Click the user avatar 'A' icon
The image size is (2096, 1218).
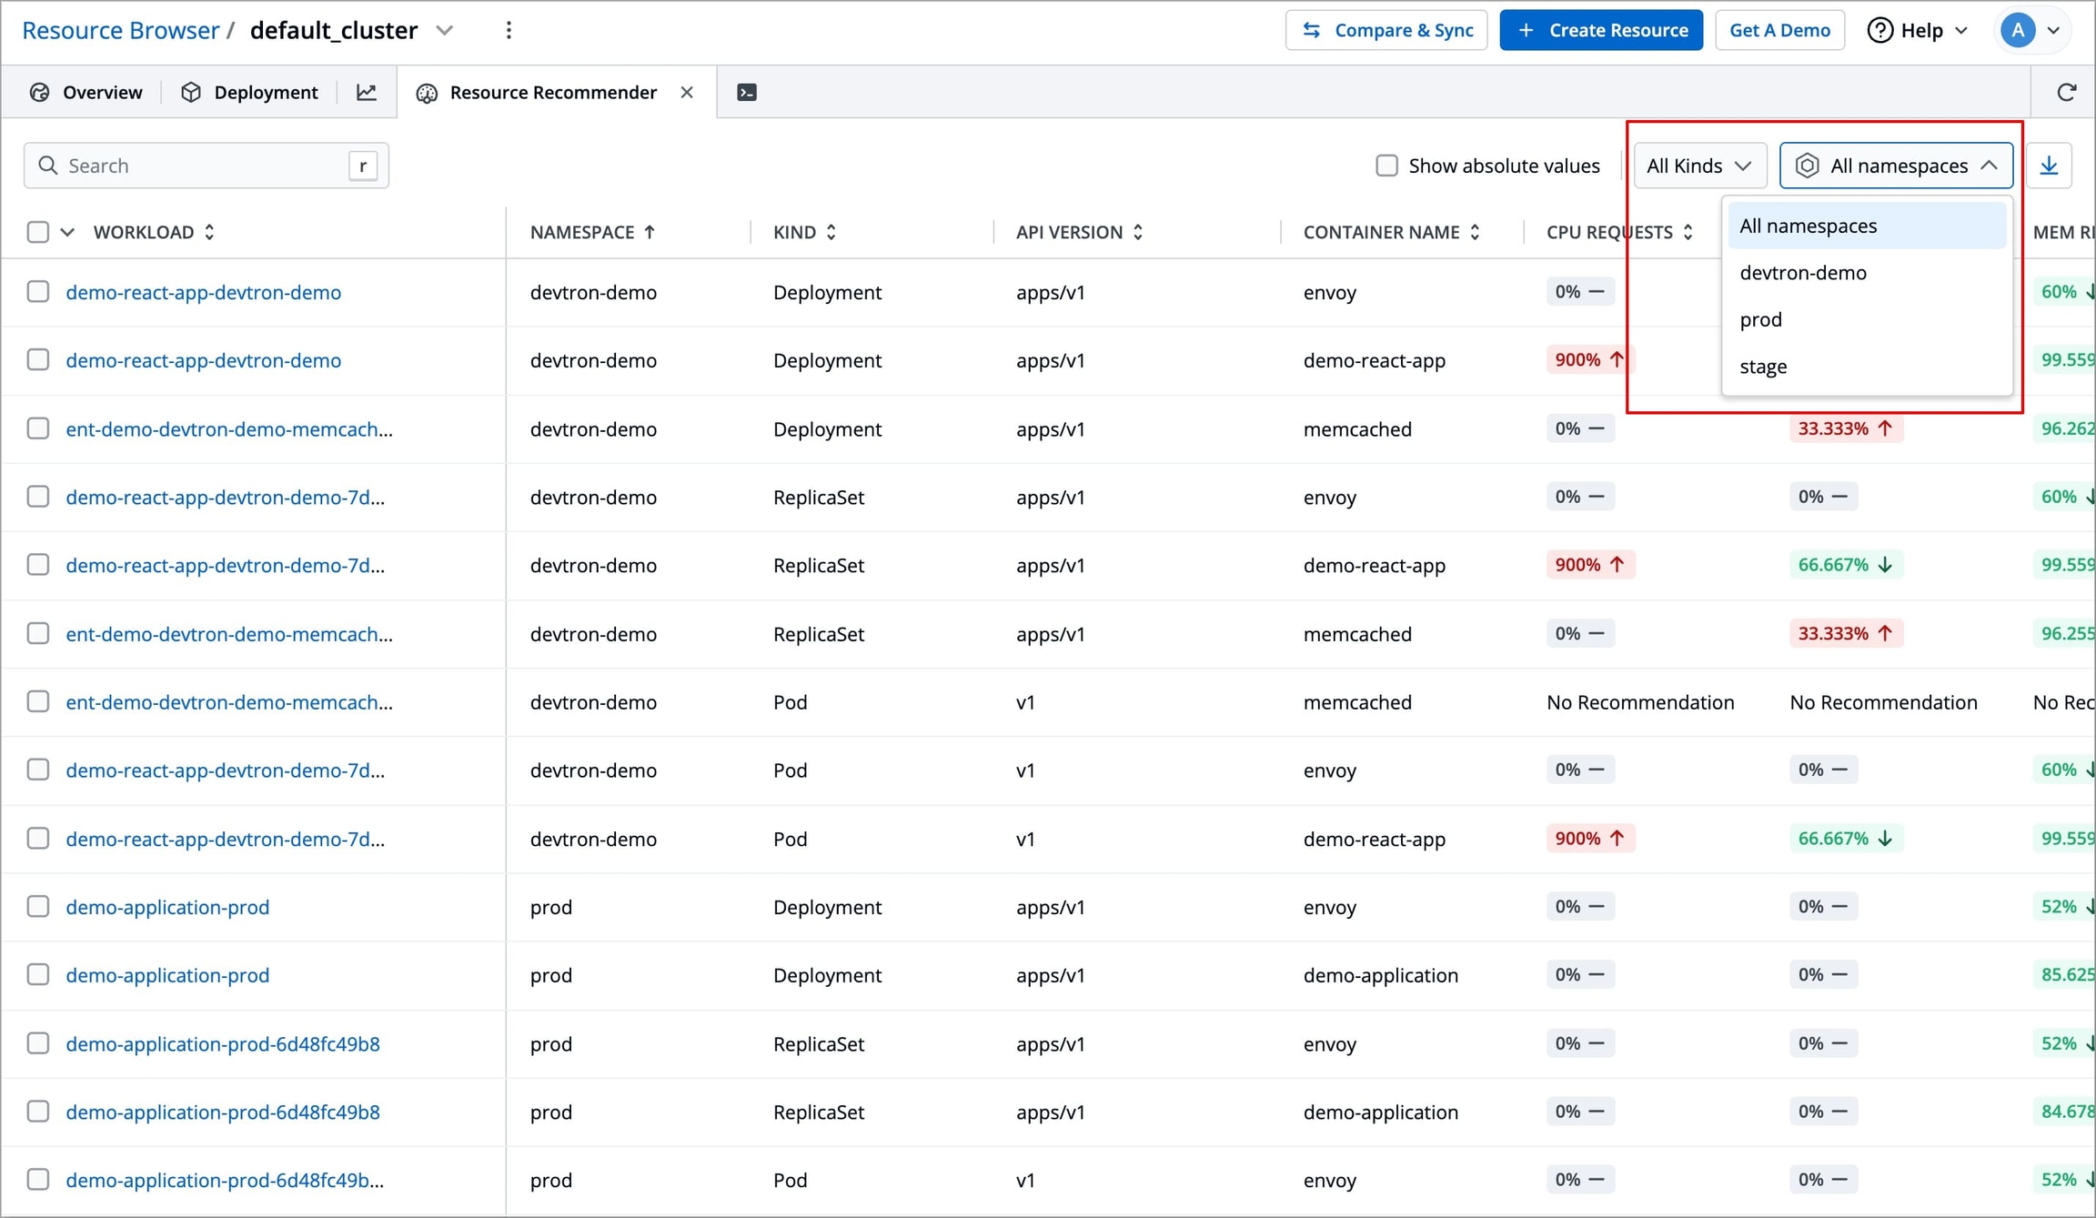click(2017, 30)
